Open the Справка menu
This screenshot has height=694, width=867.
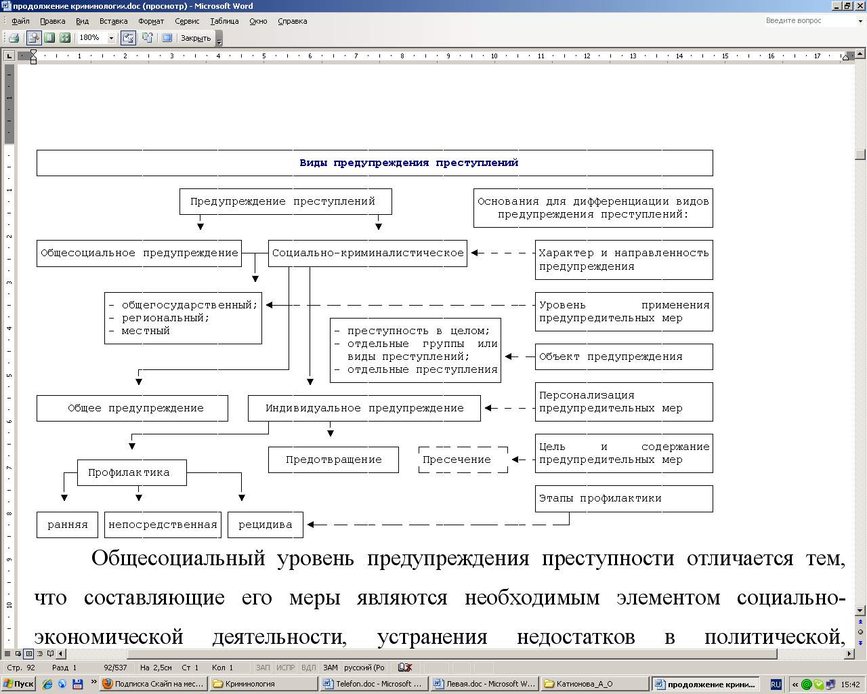(293, 21)
